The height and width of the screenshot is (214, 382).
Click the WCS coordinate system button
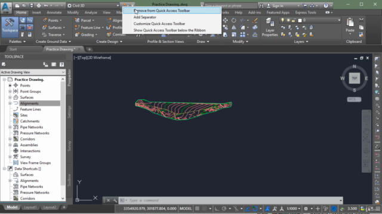[x=354, y=99]
